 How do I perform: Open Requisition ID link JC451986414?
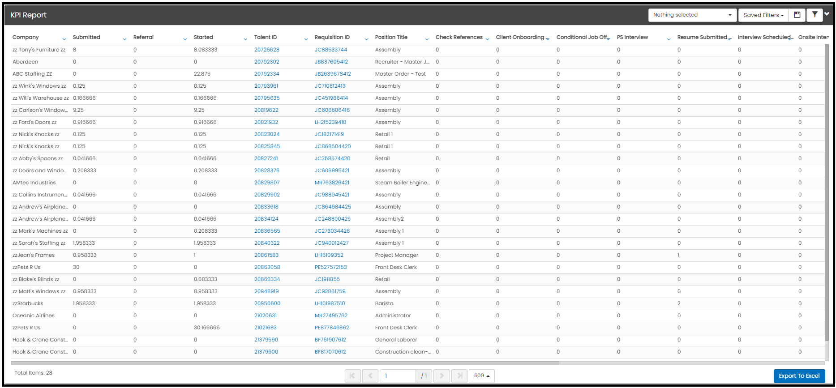331,98
